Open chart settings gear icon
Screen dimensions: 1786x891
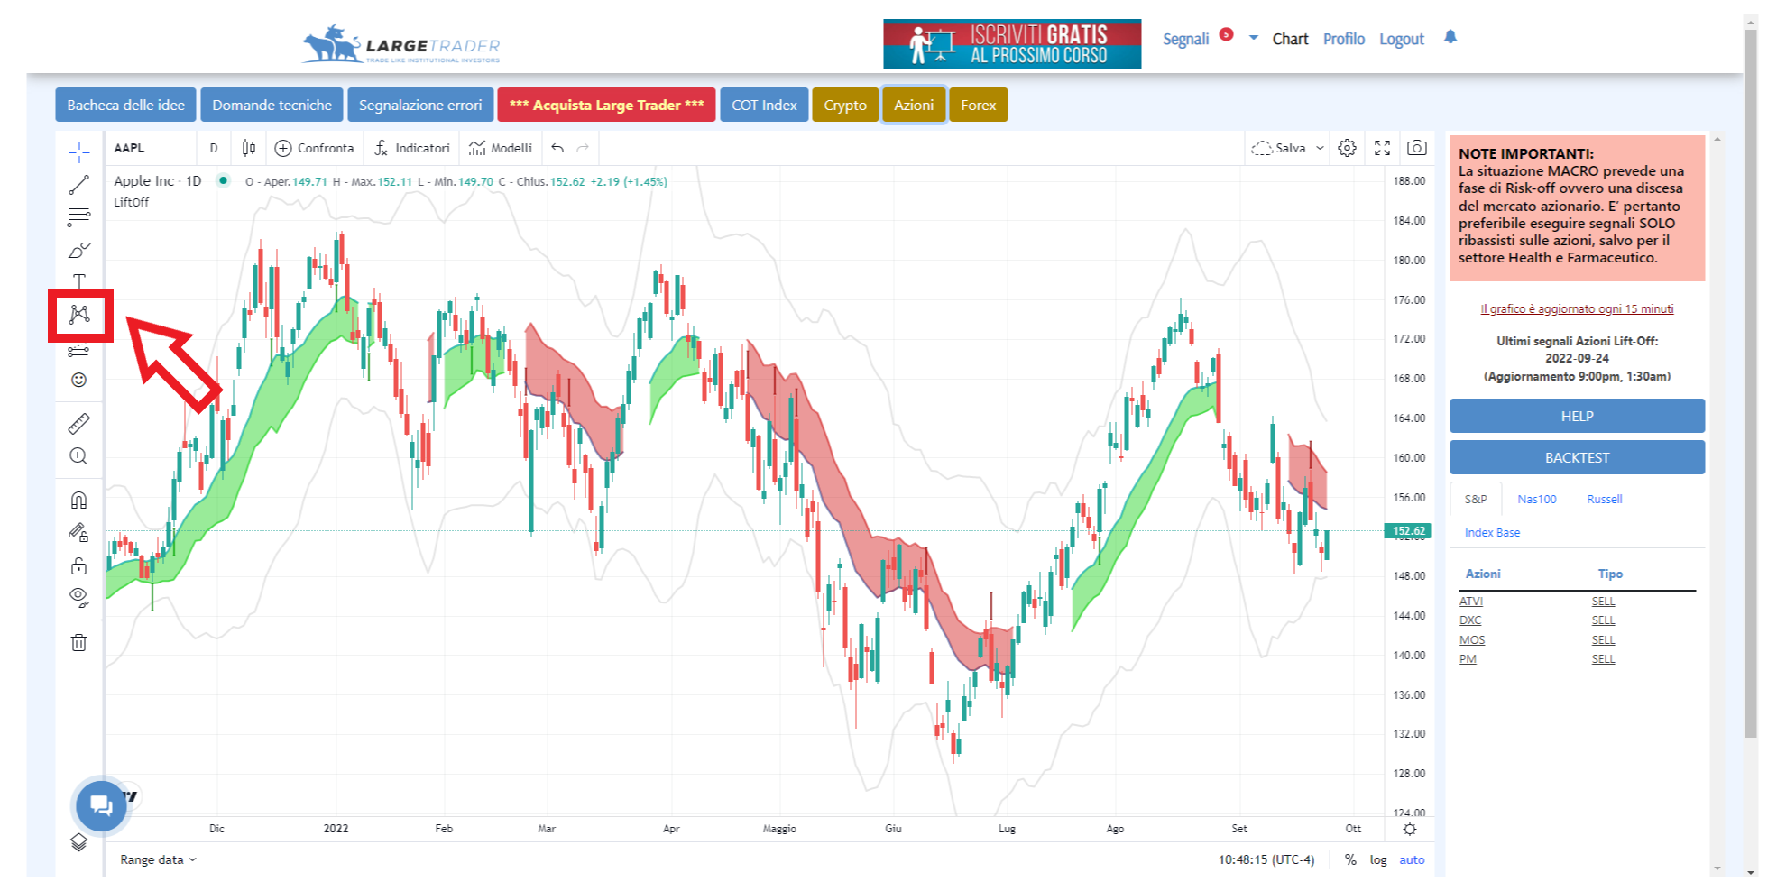[1347, 148]
